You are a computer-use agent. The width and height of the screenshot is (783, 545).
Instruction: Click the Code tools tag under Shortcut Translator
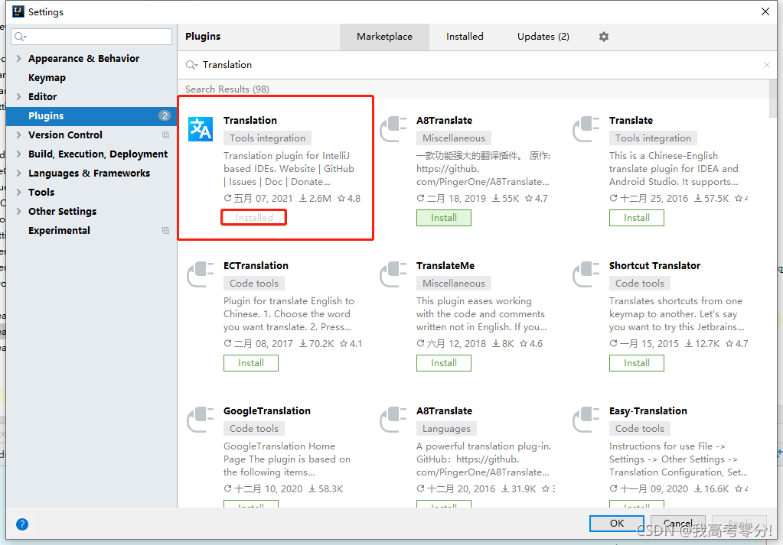639,284
